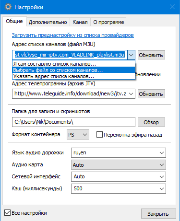Click the JTV teleguide address field
180x221 pixels.
coord(70,93)
